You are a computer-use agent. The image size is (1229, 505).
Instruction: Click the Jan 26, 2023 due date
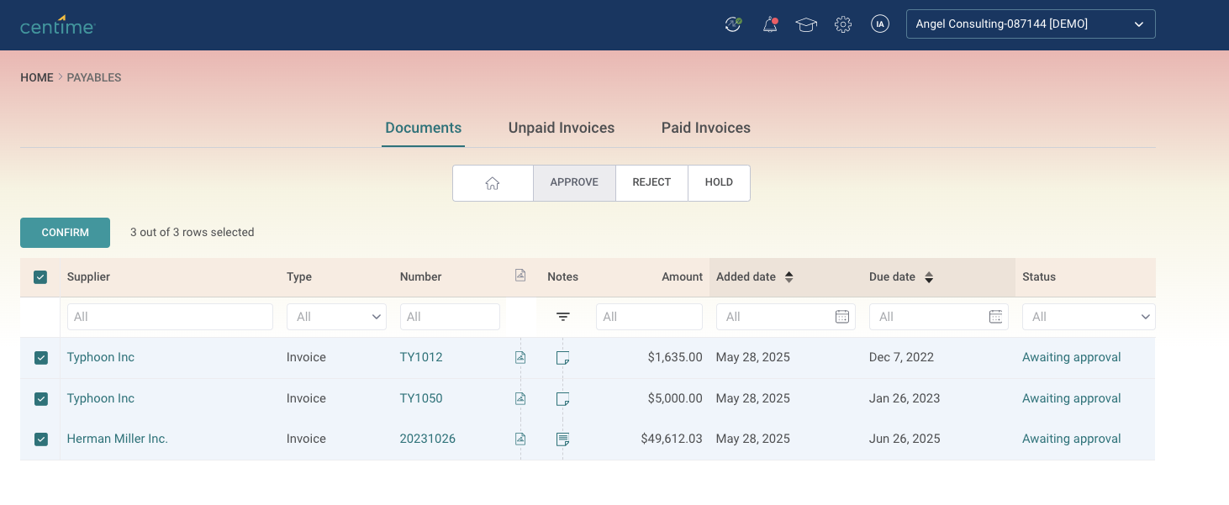(x=905, y=398)
